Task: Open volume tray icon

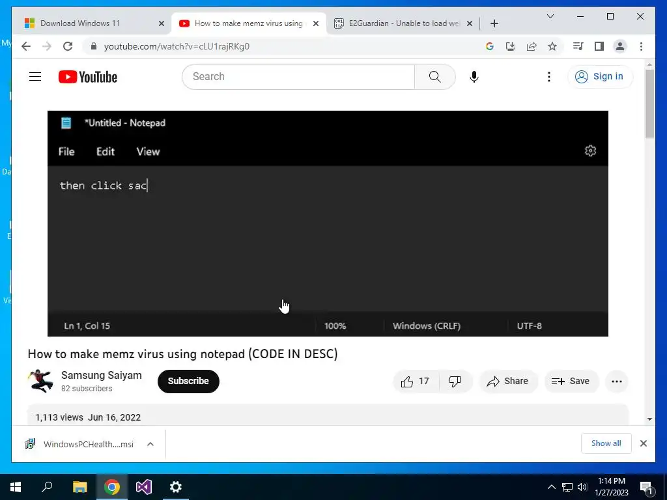Action: click(582, 487)
